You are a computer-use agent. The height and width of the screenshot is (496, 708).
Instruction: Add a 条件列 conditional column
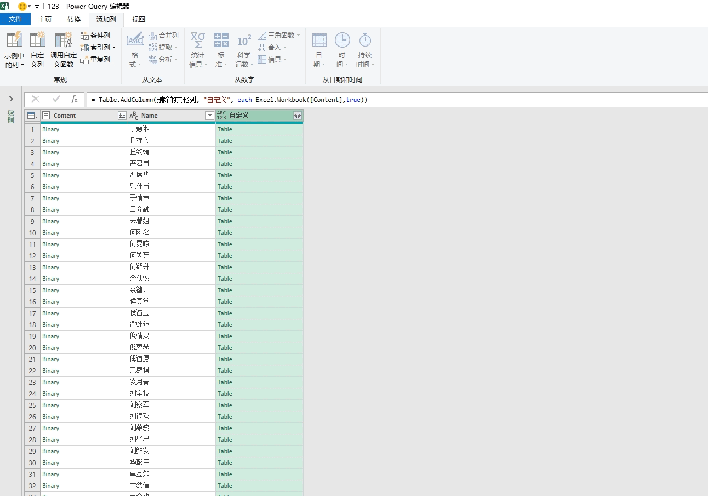(95, 36)
